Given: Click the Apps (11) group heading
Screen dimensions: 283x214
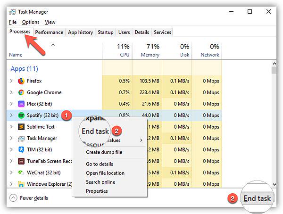Looking at the screenshot, I should (x=25, y=69).
